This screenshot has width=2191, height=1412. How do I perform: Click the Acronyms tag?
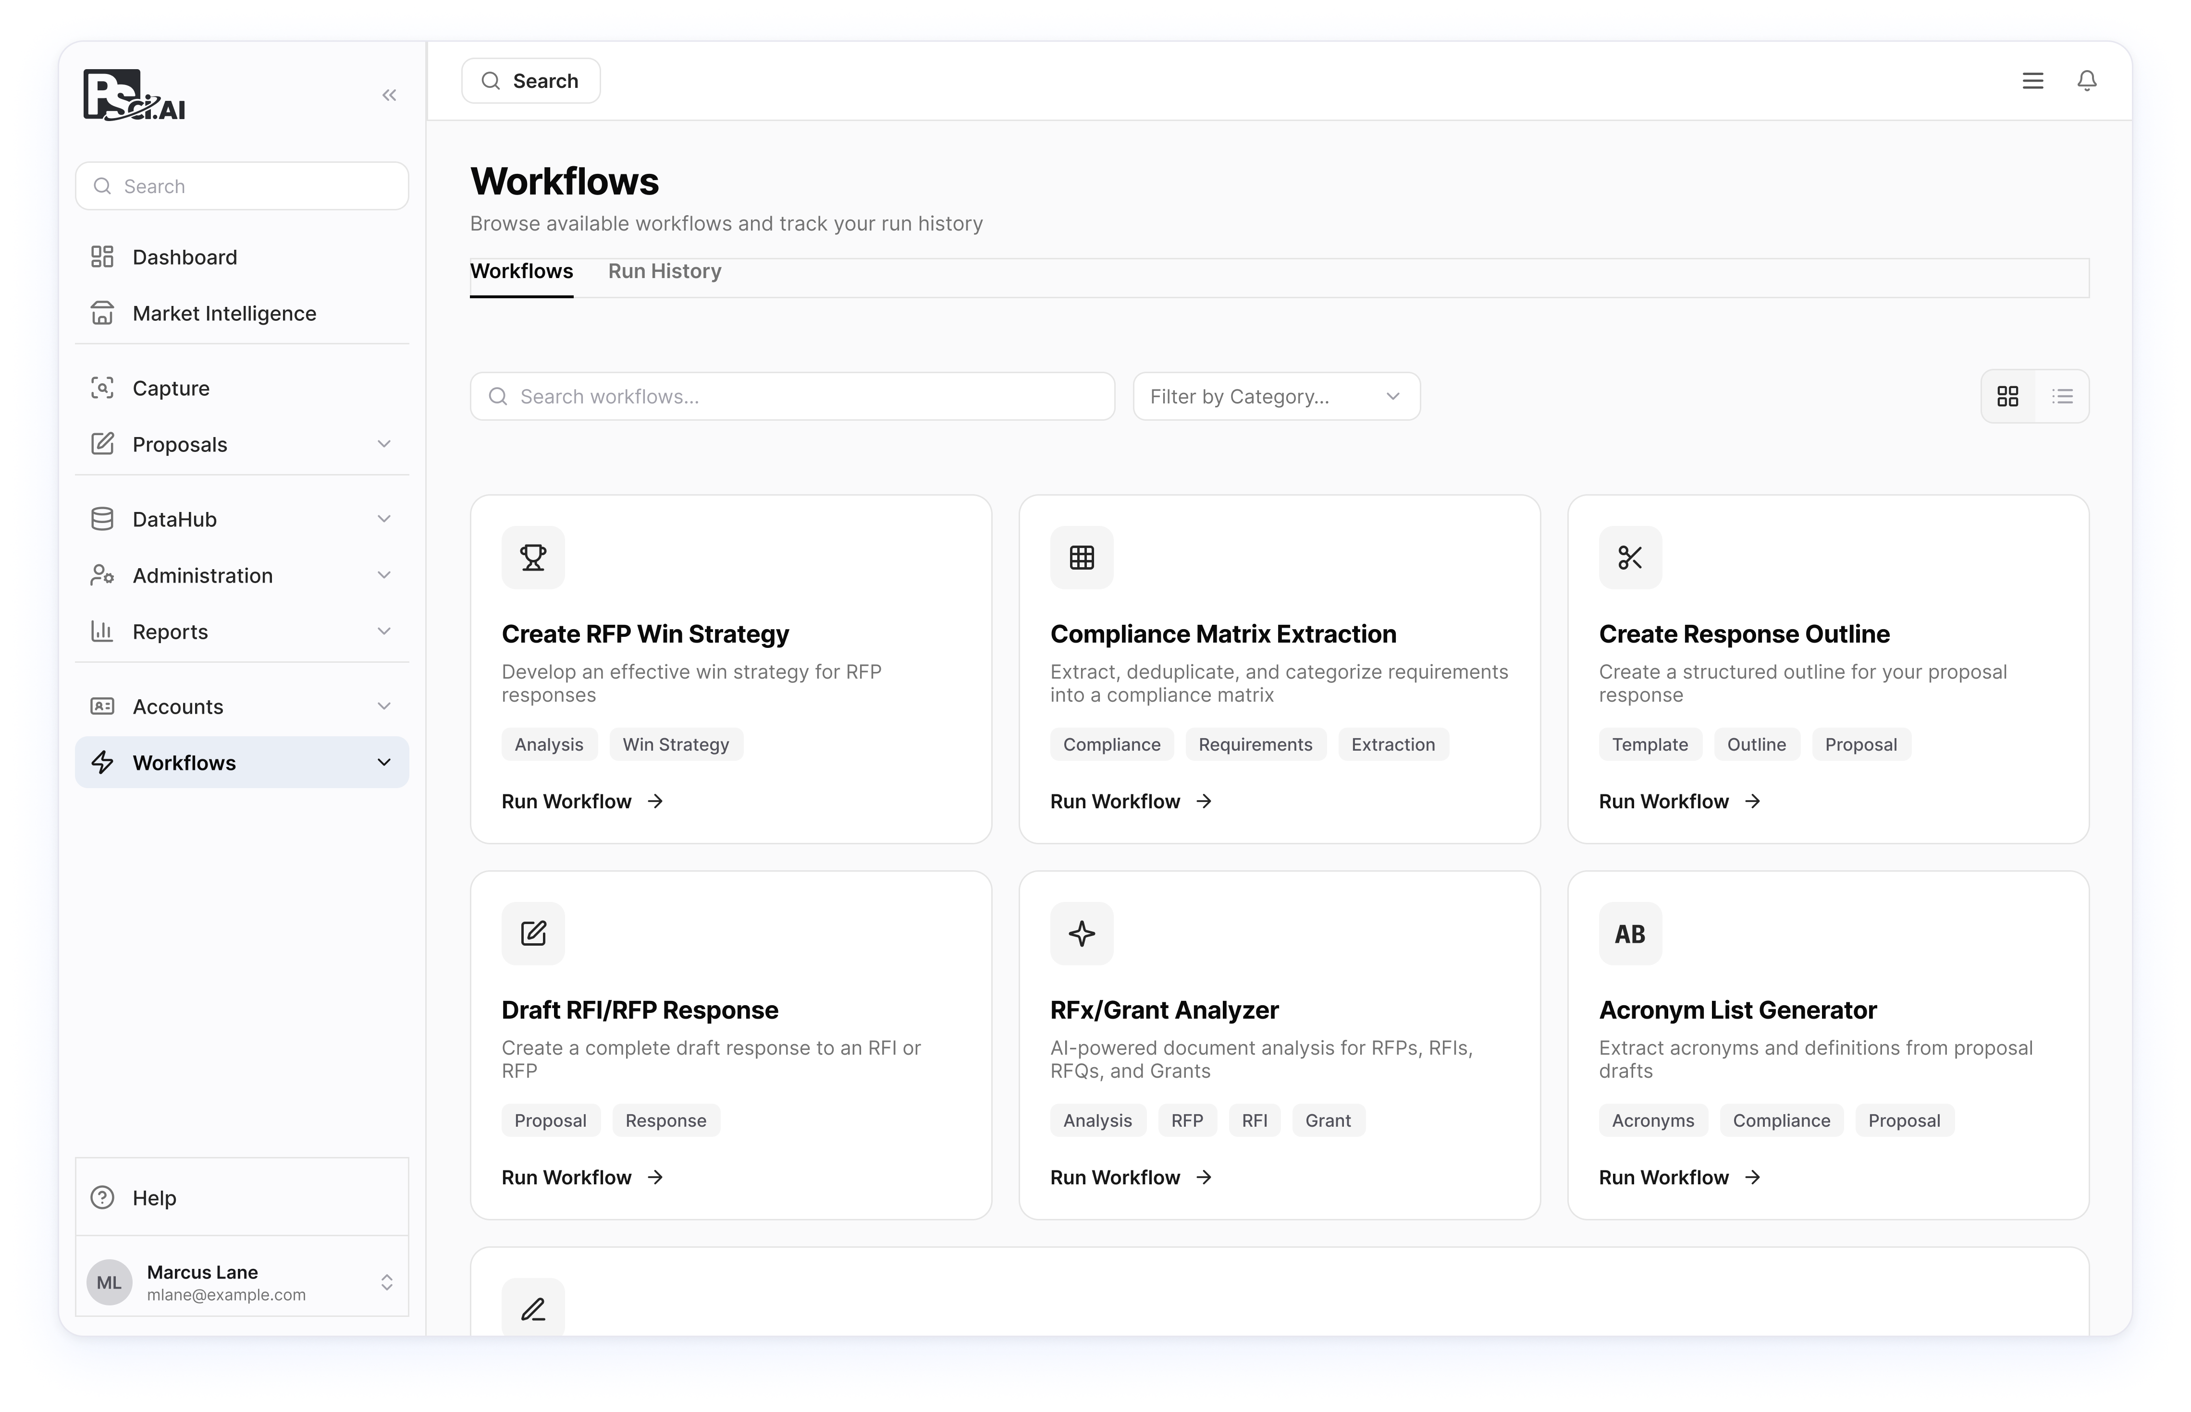pyautogui.click(x=1653, y=1120)
